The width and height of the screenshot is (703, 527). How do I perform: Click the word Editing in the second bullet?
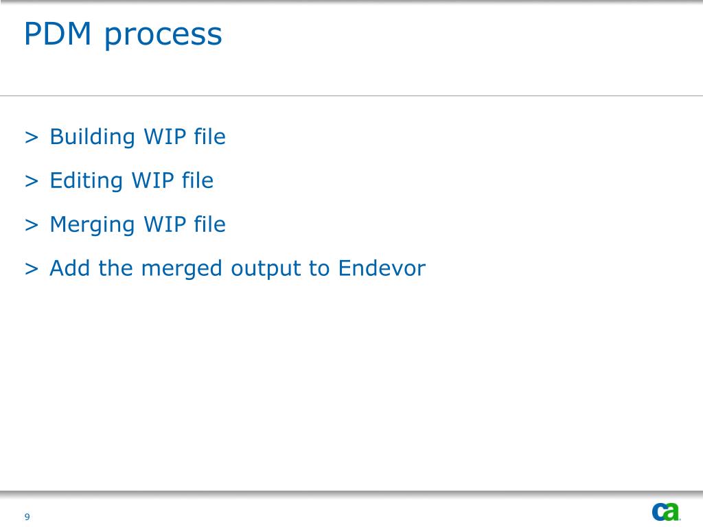pos(86,181)
